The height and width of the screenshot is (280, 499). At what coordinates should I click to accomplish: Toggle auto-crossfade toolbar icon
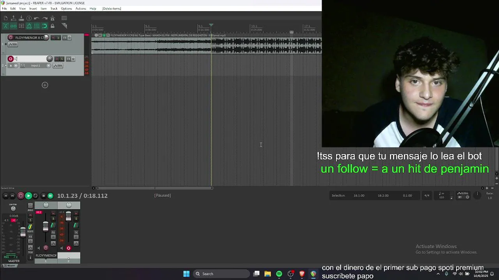(x=5, y=26)
